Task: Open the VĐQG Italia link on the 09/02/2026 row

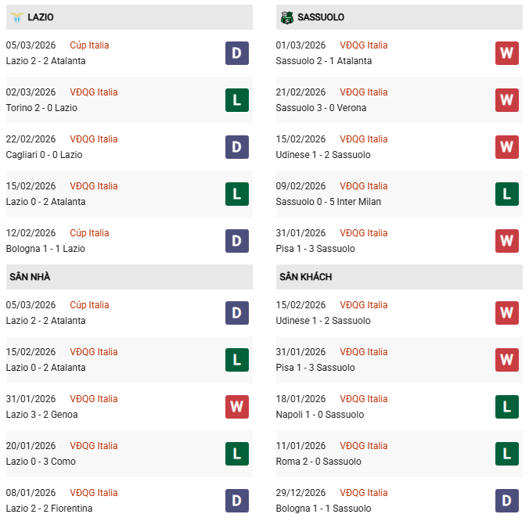Action: pos(363,186)
